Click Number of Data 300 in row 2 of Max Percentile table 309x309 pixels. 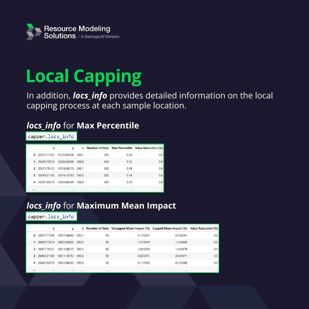tap(106, 169)
